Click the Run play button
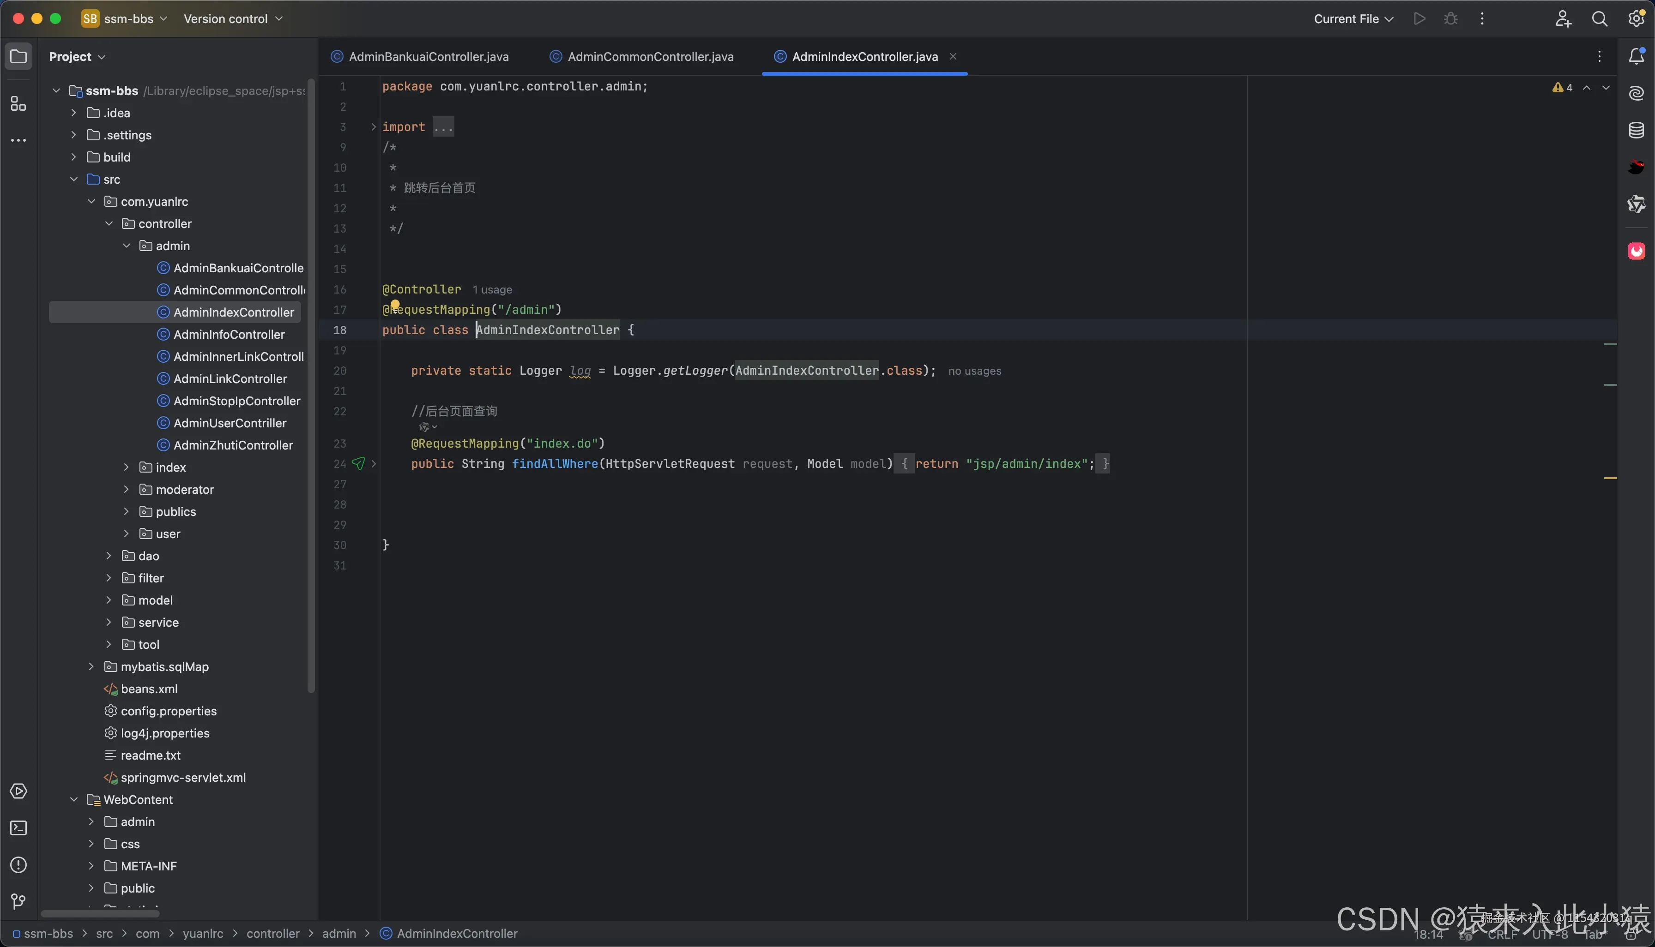Screen dimensions: 1655x947 pyautogui.click(x=1419, y=19)
